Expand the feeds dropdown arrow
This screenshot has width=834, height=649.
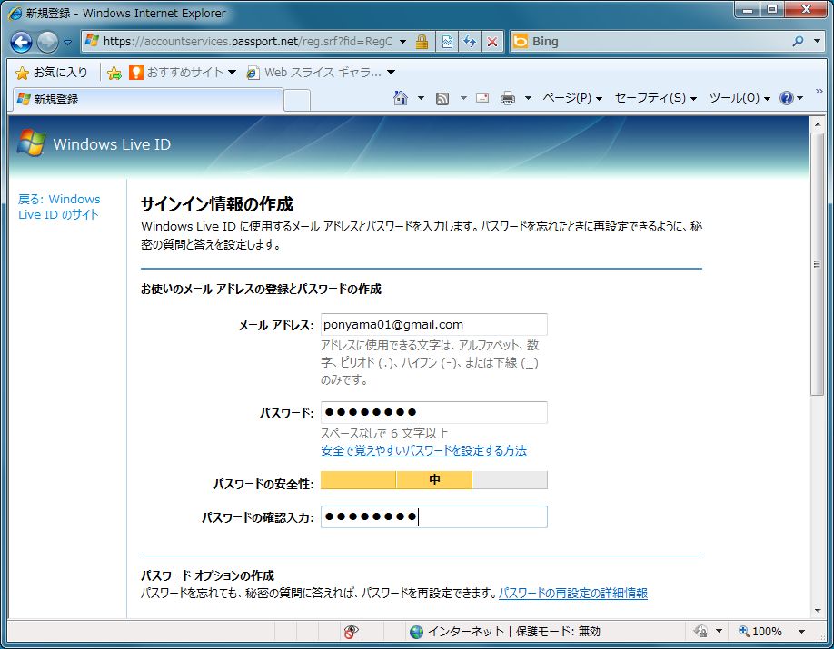coord(463,98)
